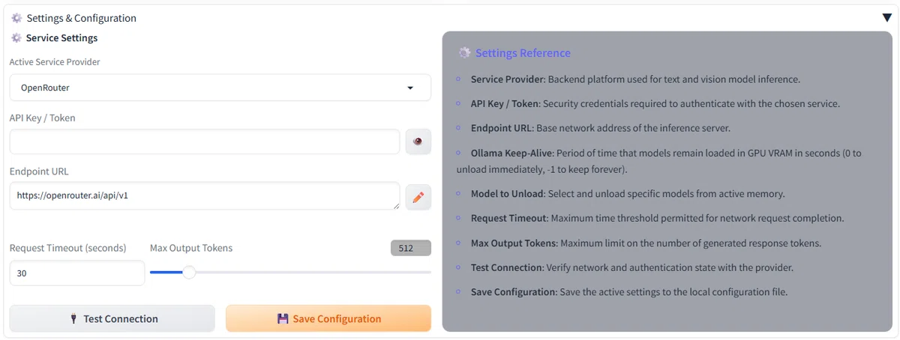Focus the API Key / Token input field

coord(205,142)
